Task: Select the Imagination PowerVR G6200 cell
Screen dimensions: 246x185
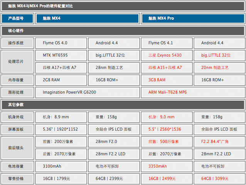Action: [88, 92]
